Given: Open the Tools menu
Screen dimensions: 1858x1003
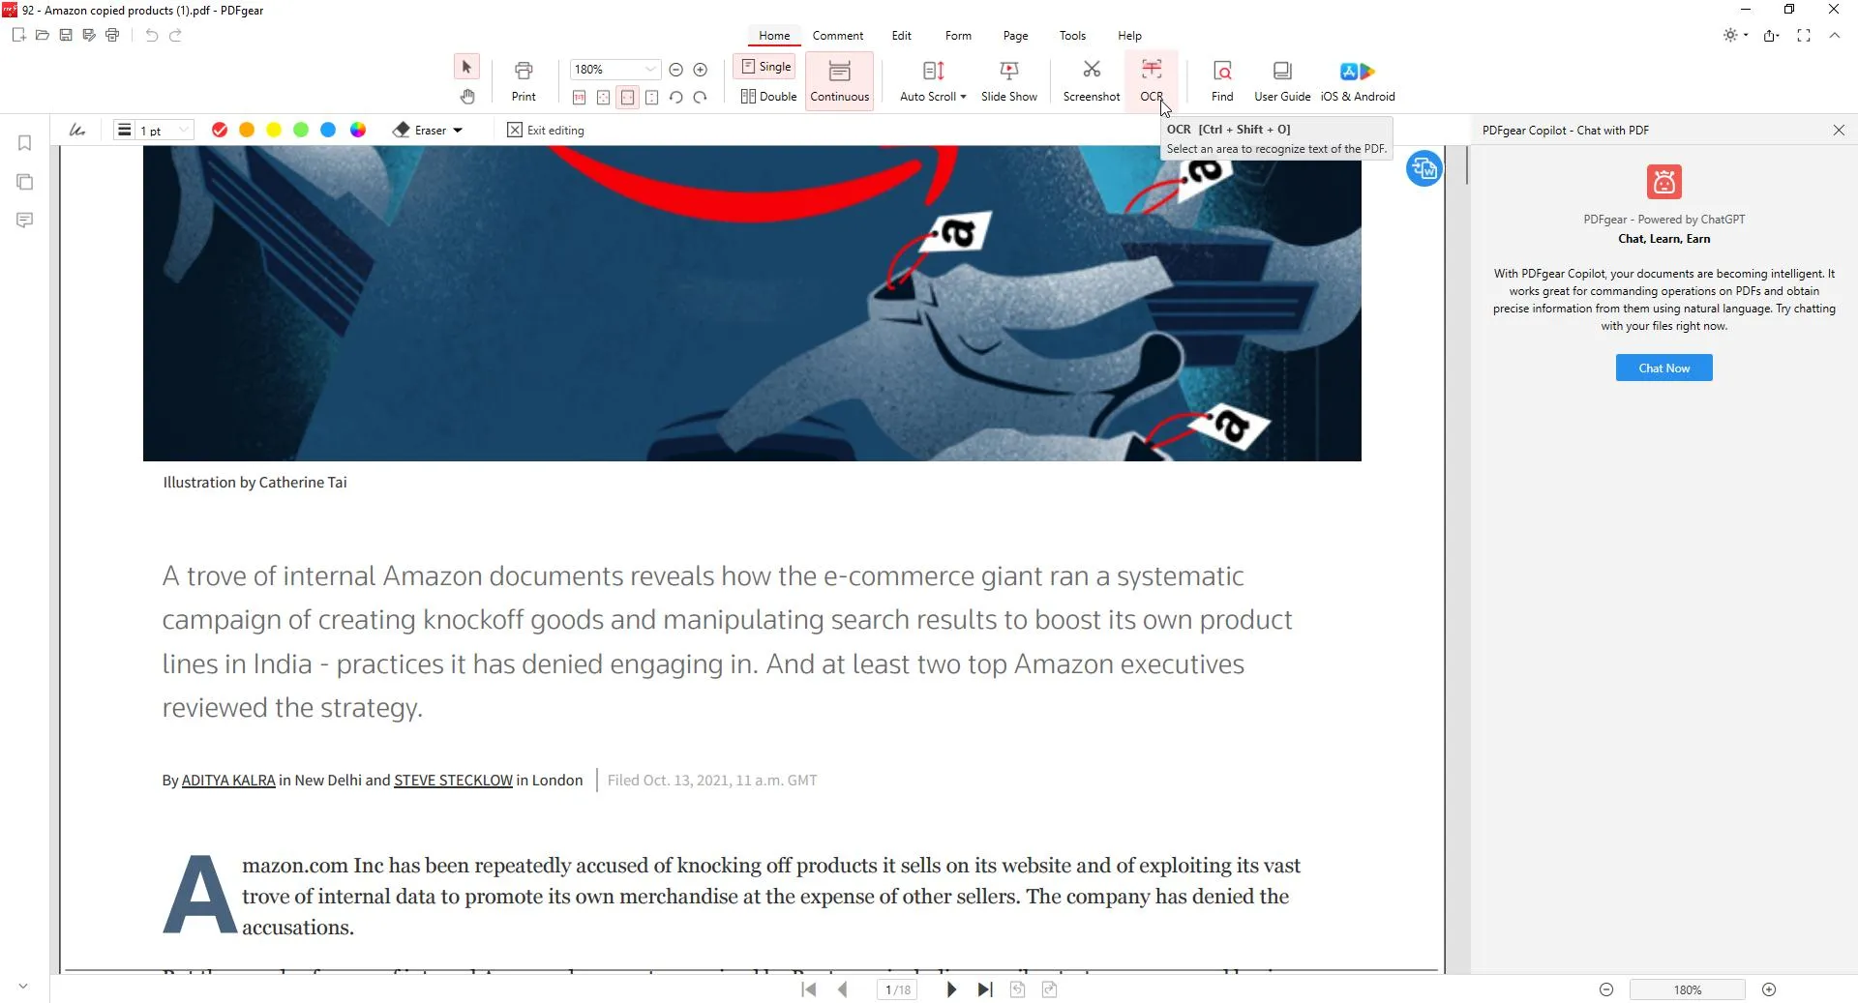Looking at the screenshot, I should coord(1072,36).
